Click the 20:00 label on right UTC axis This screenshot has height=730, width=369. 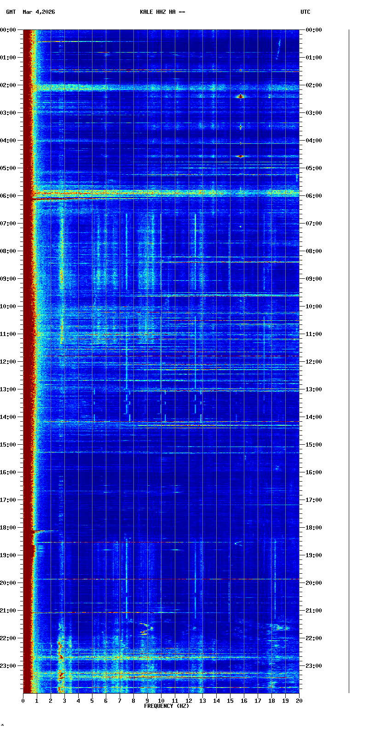tap(314, 583)
